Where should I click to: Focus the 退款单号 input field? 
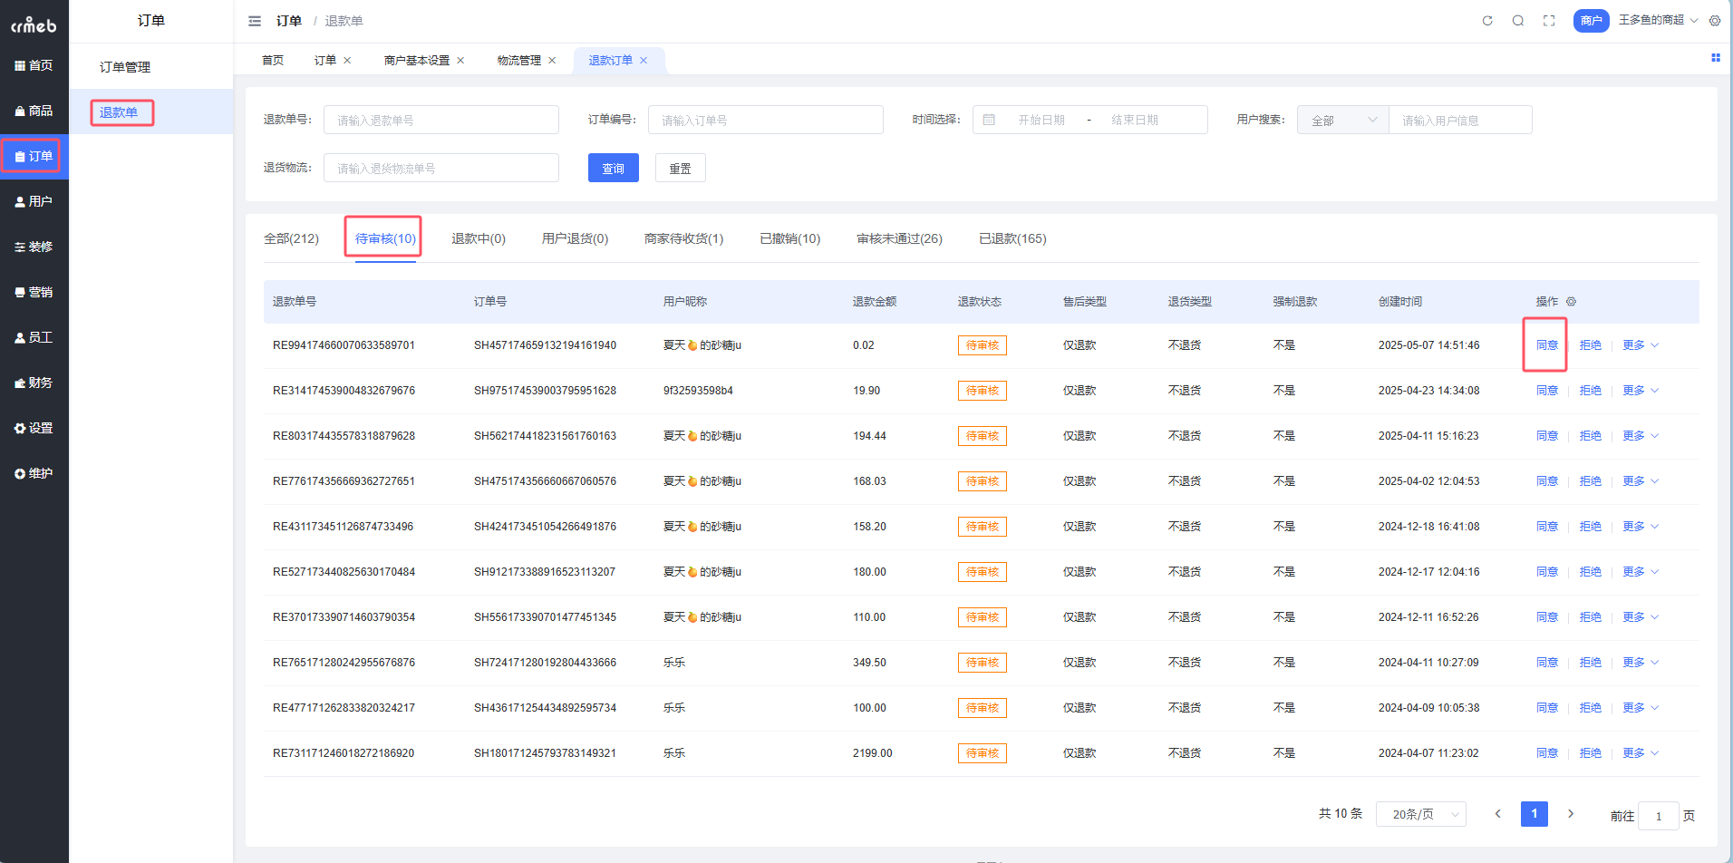441,120
